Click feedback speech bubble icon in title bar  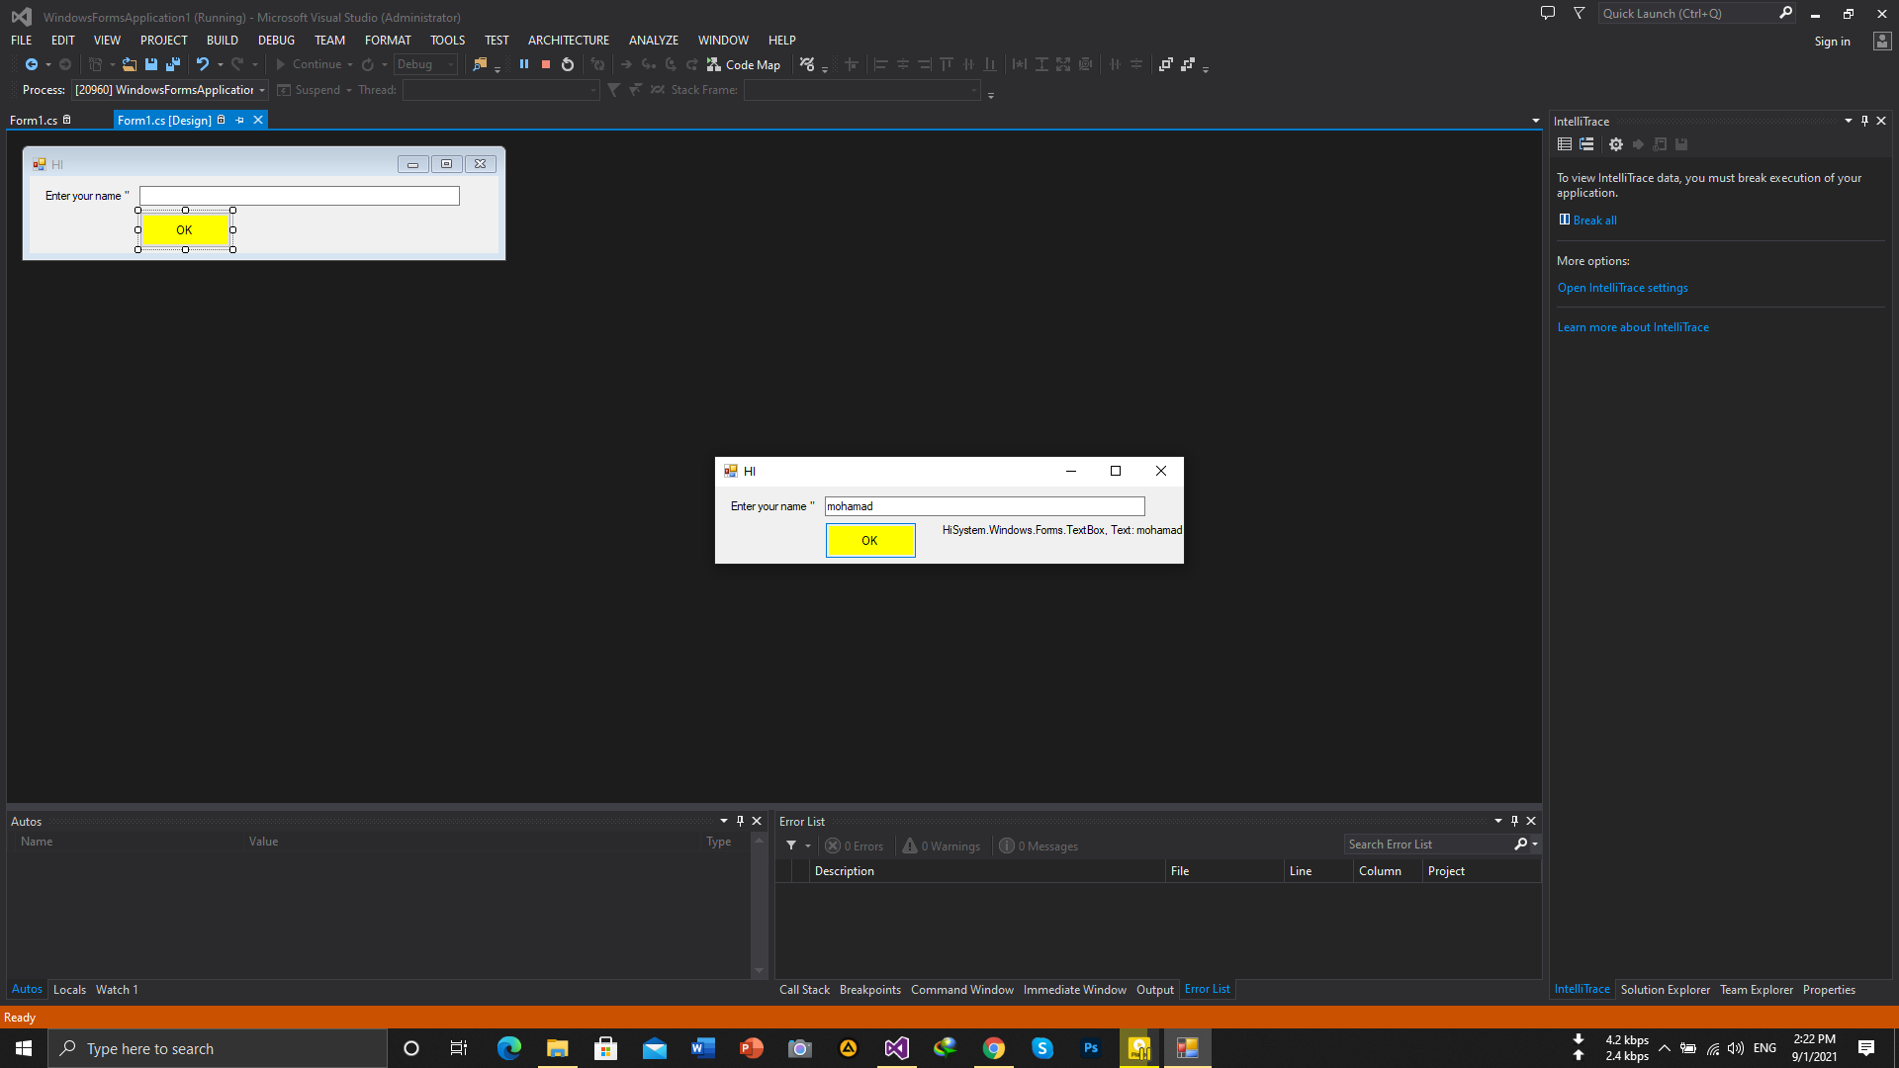pos(1548,13)
